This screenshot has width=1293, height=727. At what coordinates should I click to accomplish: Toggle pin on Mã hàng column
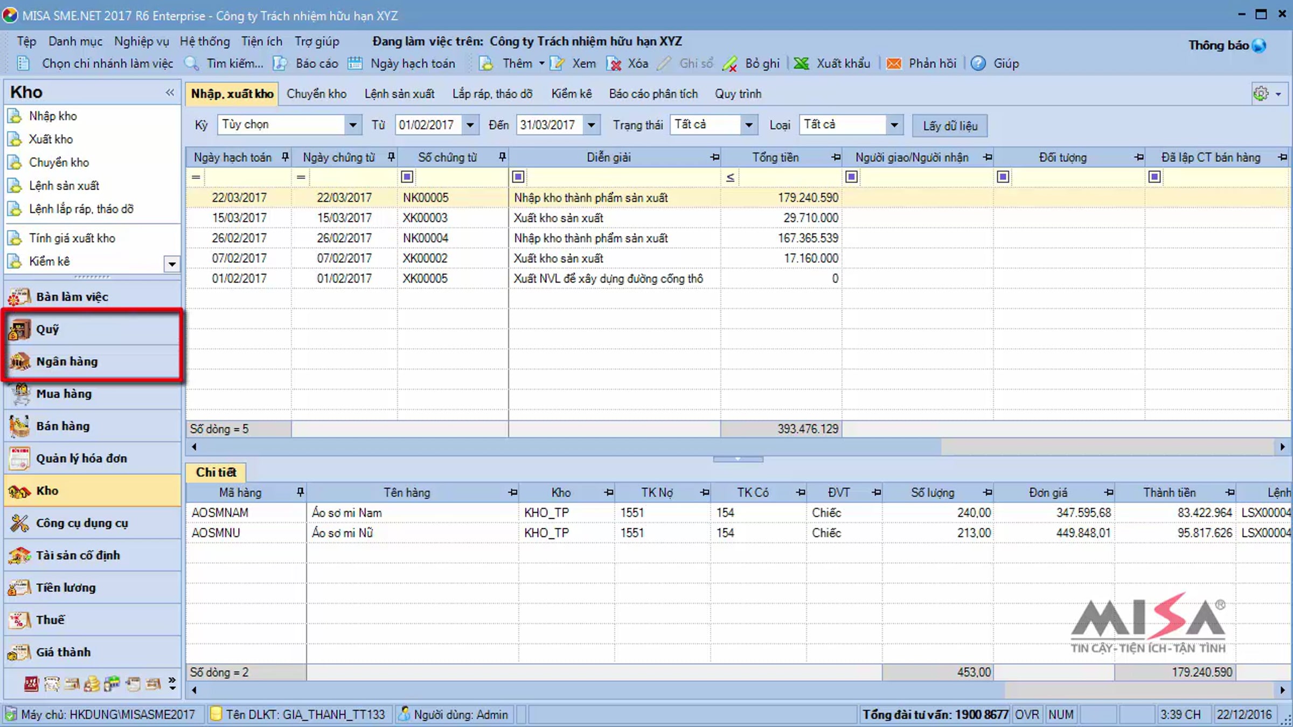coord(300,492)
